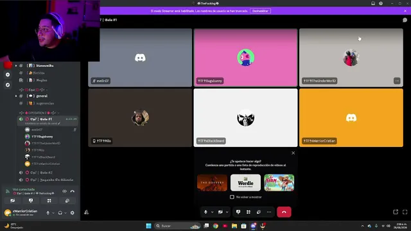Open the Windows Start menu

148,226
